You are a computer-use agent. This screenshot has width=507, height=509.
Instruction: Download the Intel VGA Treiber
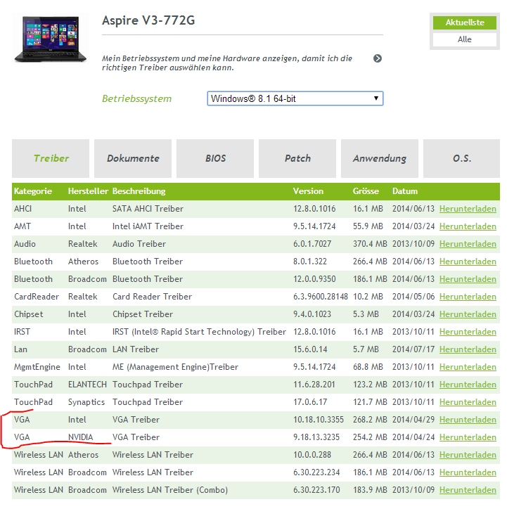tap(468, 420)
